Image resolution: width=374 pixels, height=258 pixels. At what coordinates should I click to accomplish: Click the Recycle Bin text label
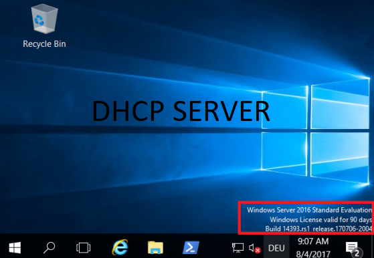tap(44, 44)
